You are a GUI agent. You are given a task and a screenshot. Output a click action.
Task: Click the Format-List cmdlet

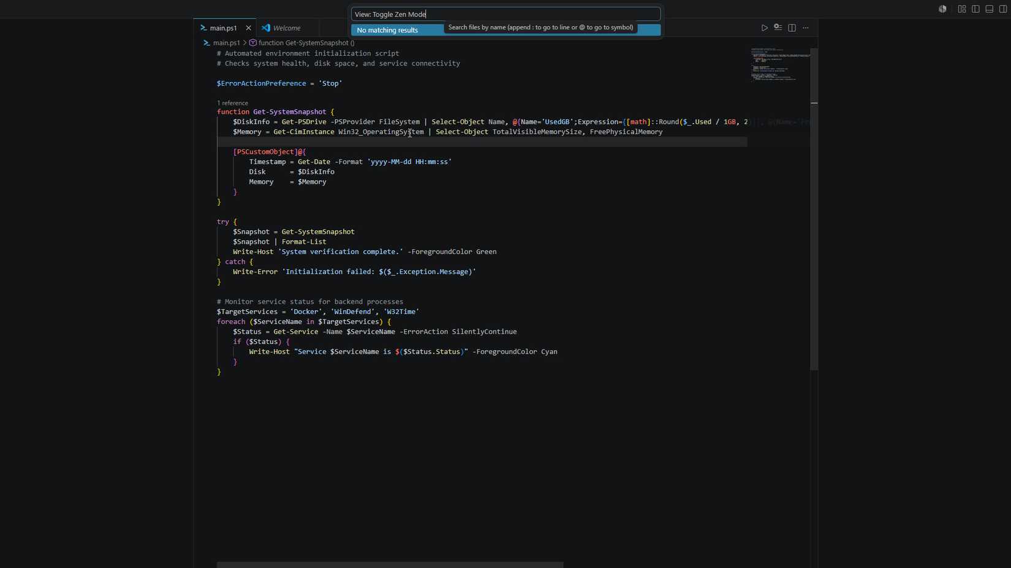(x=304, y=242)
